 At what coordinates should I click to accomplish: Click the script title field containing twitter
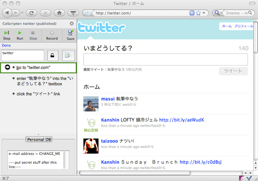pyautogui.click(x=23, y=55)
